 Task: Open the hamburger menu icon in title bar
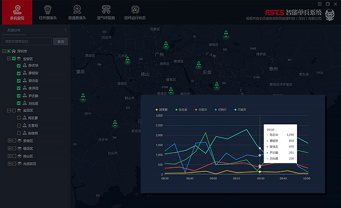click(x=320, y=4)
